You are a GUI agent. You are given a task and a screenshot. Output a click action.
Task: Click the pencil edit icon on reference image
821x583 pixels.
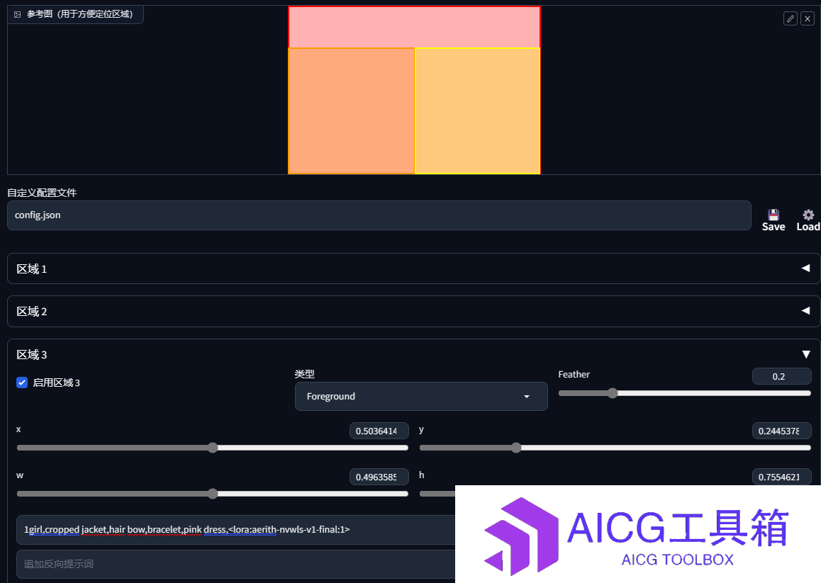click(790, 19)
